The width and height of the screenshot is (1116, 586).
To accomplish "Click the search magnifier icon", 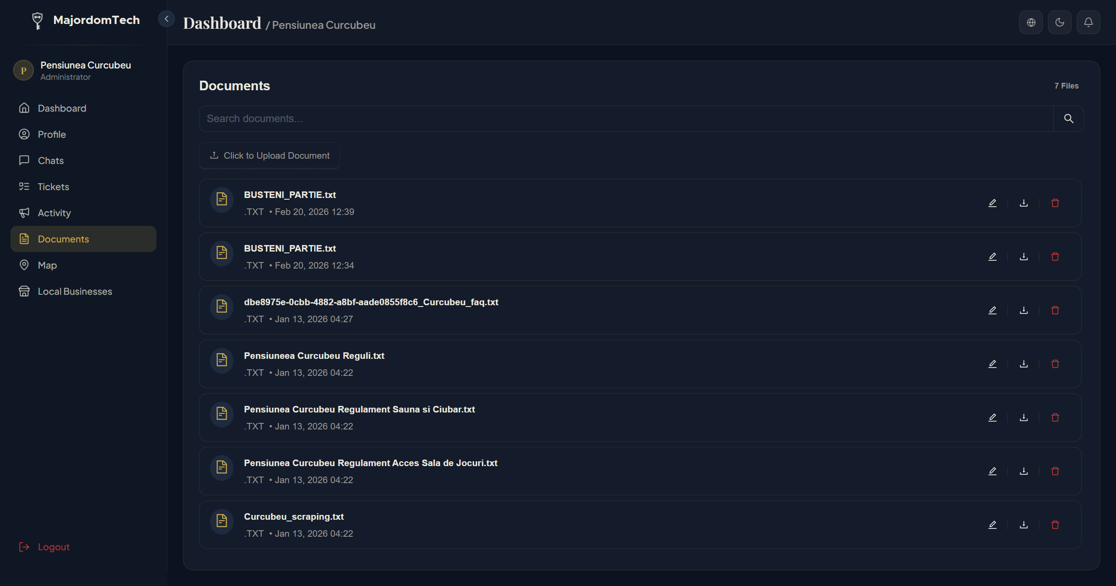I will point(1069,118).
